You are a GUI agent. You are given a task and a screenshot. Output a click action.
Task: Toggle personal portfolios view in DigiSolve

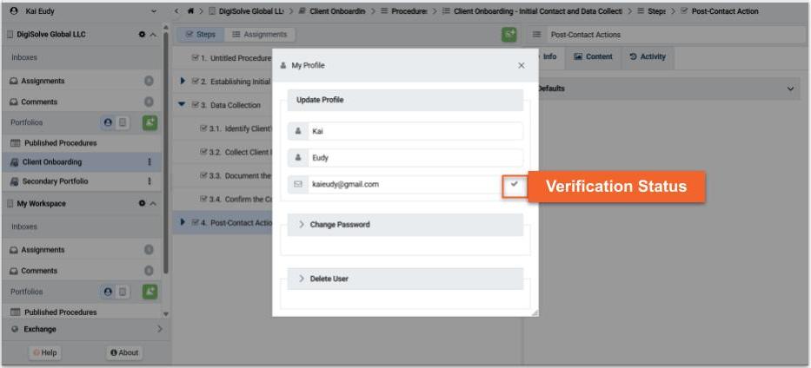[108, 122]
